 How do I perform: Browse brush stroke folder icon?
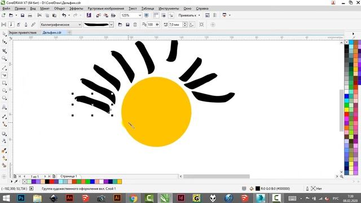point(120,24)
